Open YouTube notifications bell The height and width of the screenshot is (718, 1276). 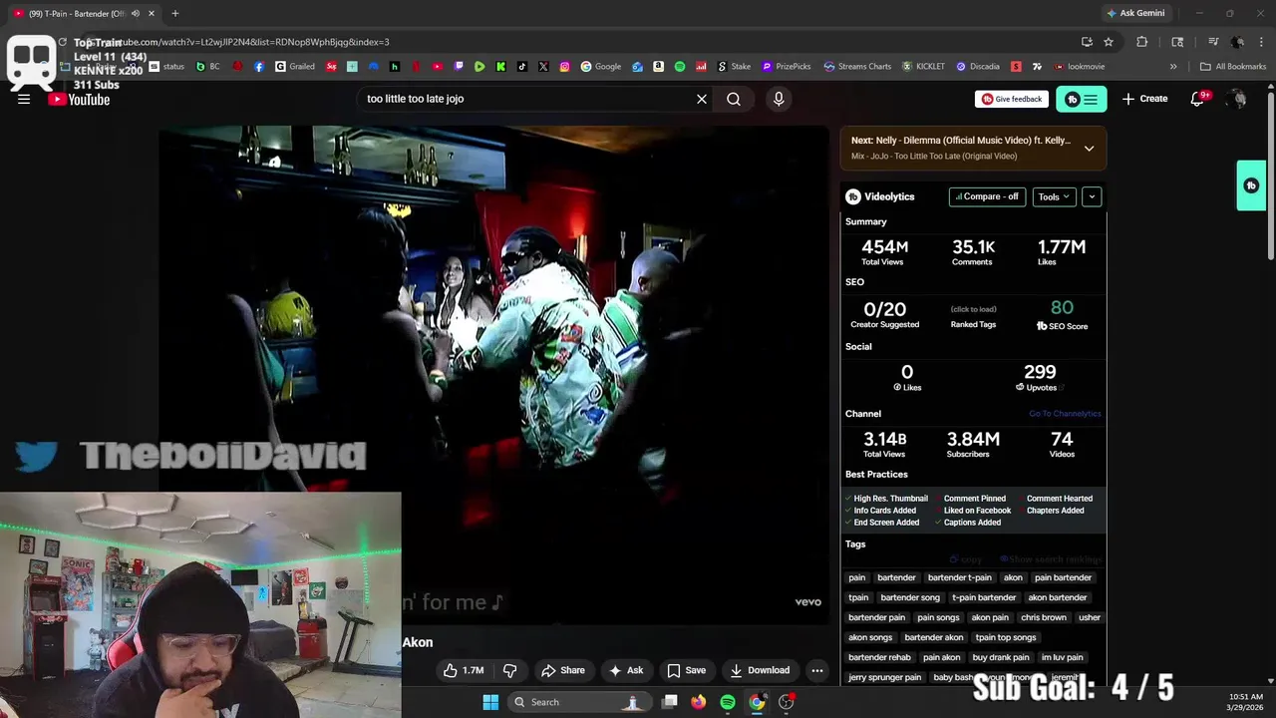click(x=1198, y=99)
